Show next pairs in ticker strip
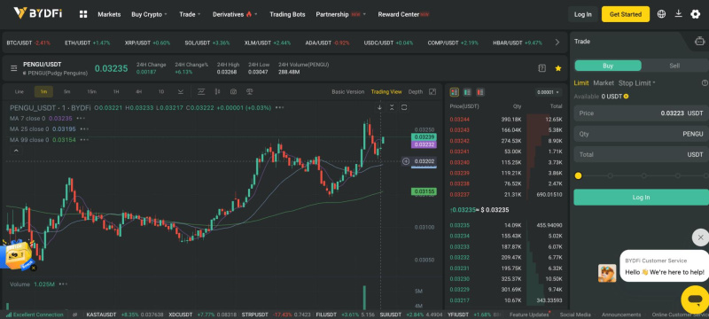709x319 pixels. coord(557,43)
